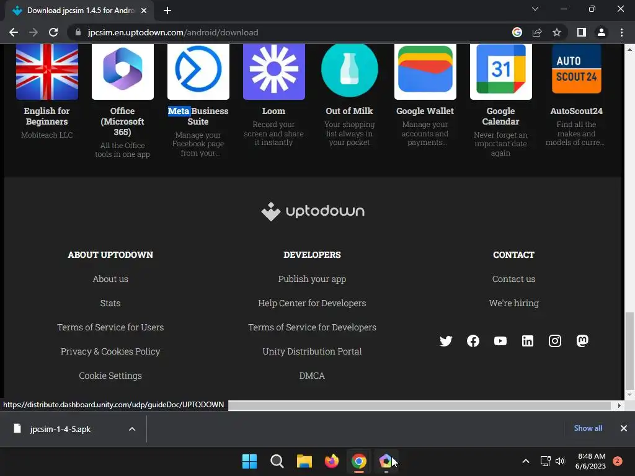The height and width of the screenshot is (476, 635).
Task: Click the Google icon in address bar
Action: coord(517,32)
